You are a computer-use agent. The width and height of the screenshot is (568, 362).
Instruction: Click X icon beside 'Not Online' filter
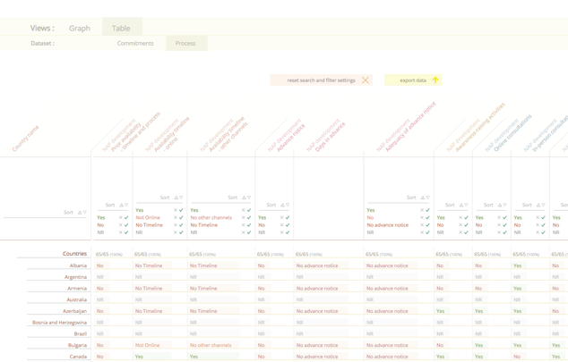coord(176,218)
